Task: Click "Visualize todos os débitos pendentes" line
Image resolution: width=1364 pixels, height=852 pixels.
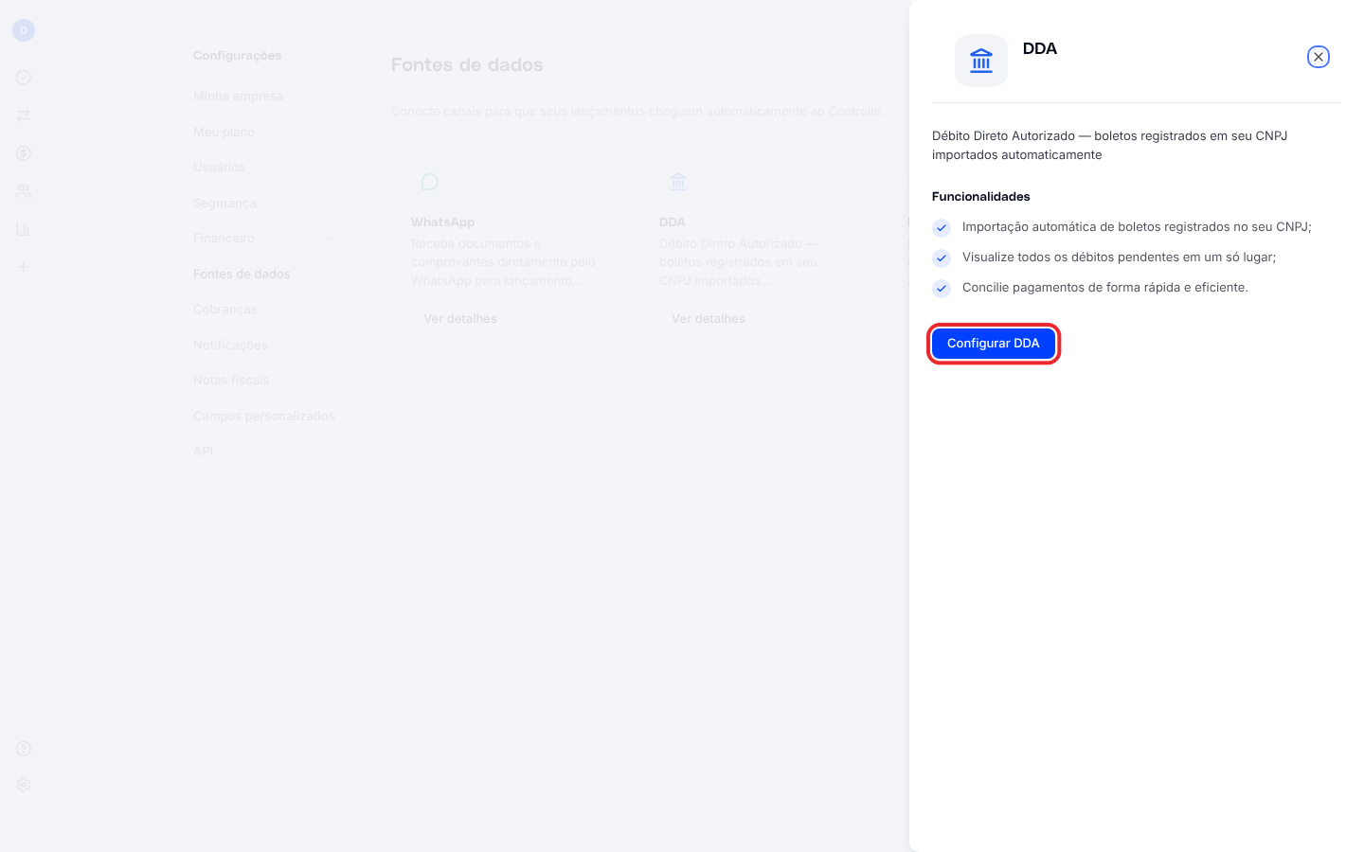Action: tap(1120, 257)
